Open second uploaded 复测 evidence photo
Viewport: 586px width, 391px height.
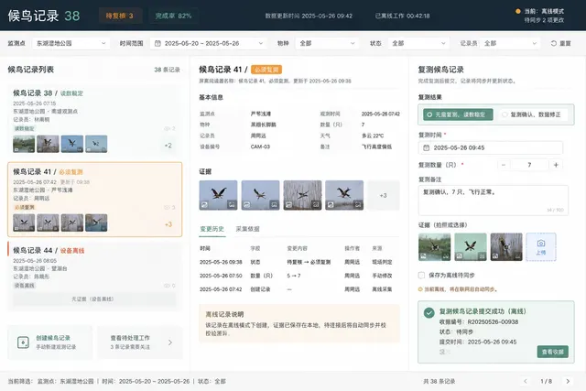[x=471, y=246]
